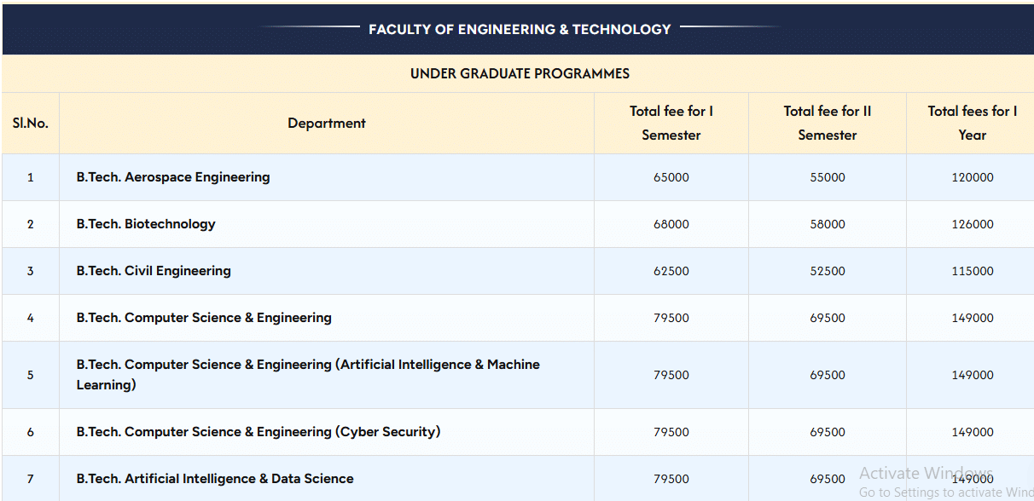Click the Department column header
Image resolution: width=1034 pixels, height=501 pixels.
[x=327, y=123]
